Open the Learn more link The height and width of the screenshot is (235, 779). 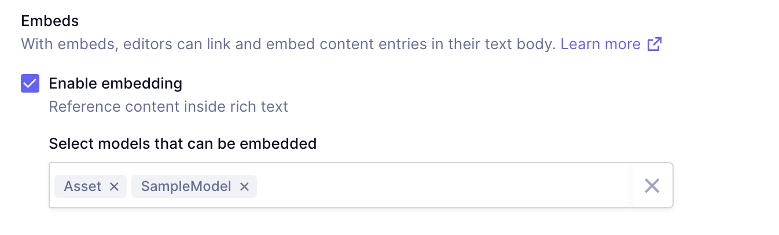point(600,44)
